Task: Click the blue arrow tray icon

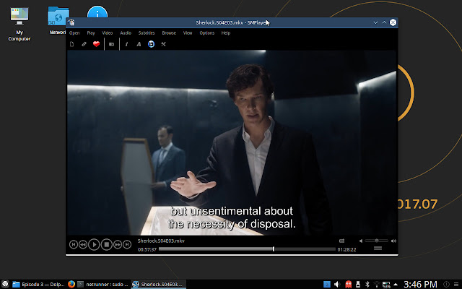Action: [327, 284]
